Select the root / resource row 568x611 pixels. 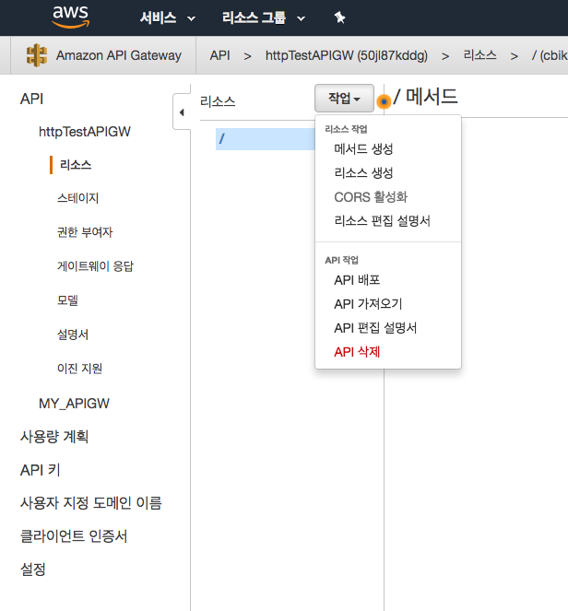266,139
